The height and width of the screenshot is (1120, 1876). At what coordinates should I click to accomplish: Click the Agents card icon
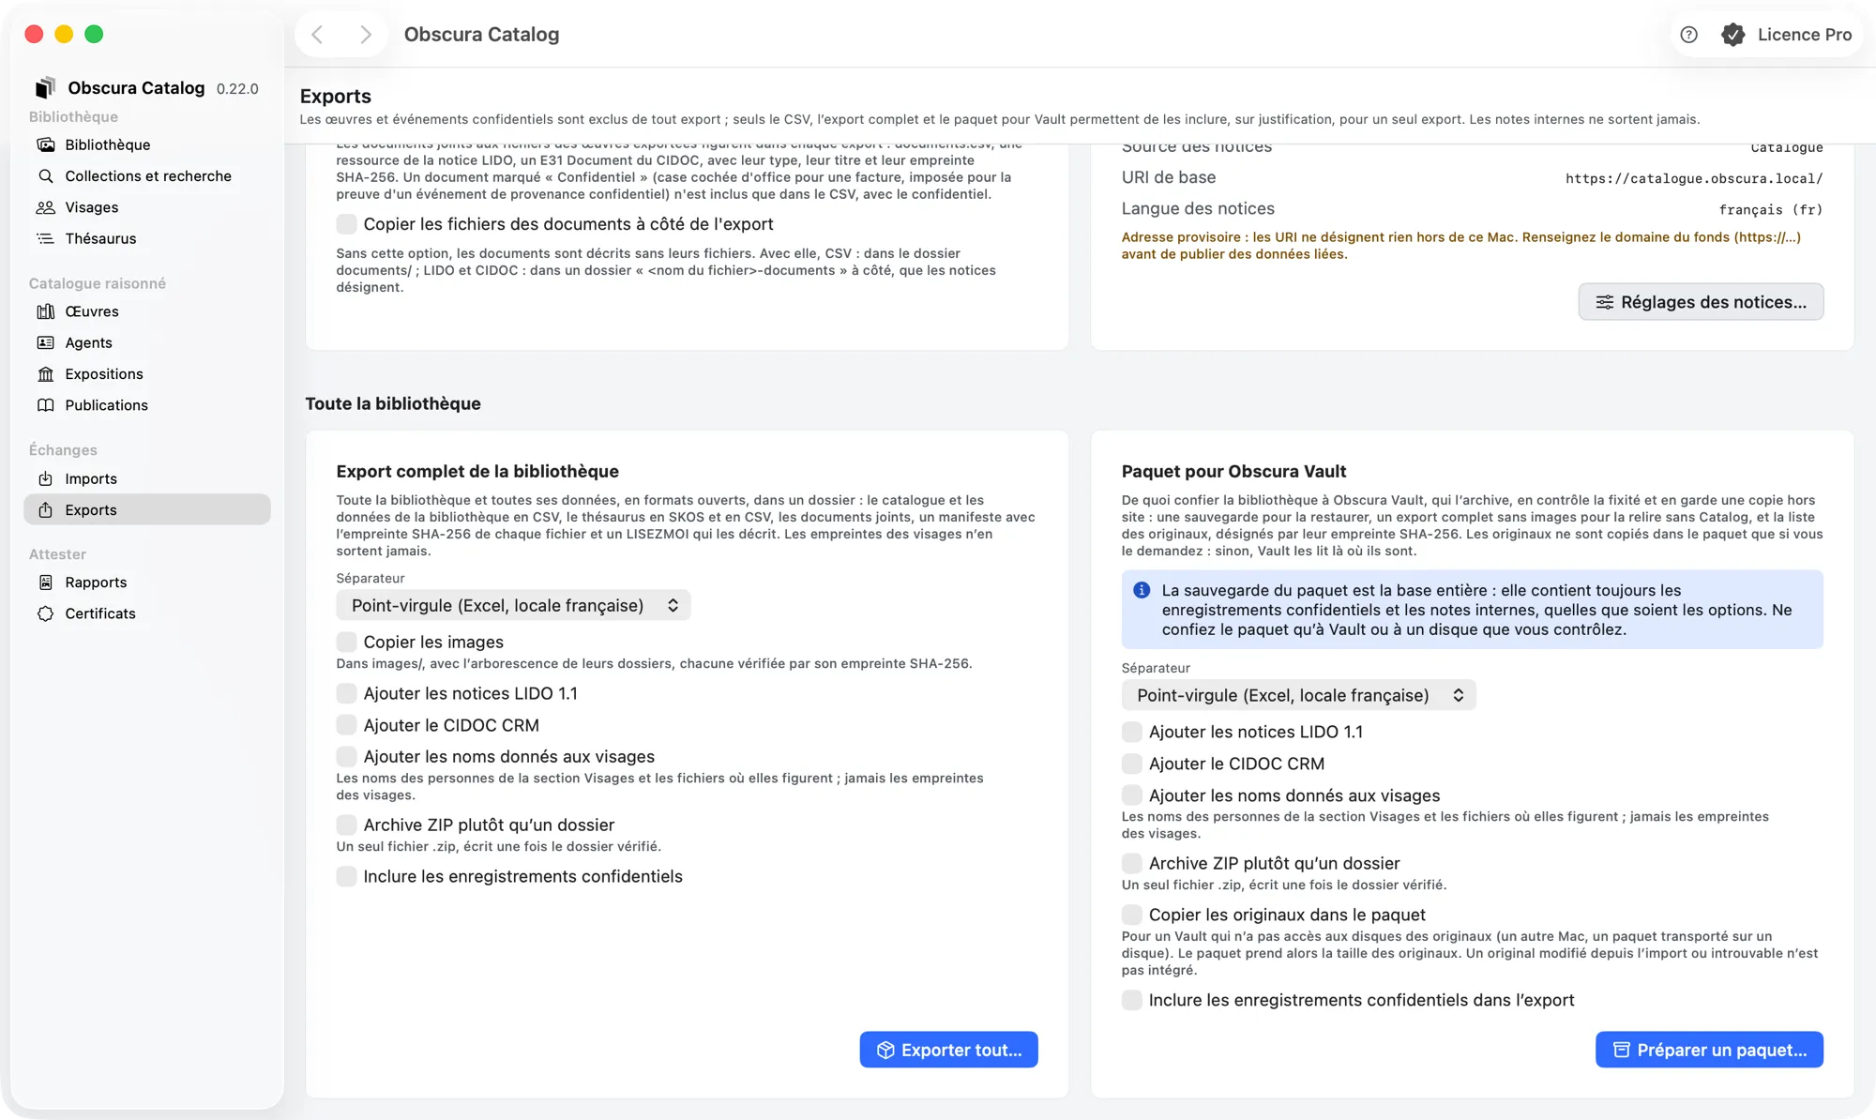(45, 342)
